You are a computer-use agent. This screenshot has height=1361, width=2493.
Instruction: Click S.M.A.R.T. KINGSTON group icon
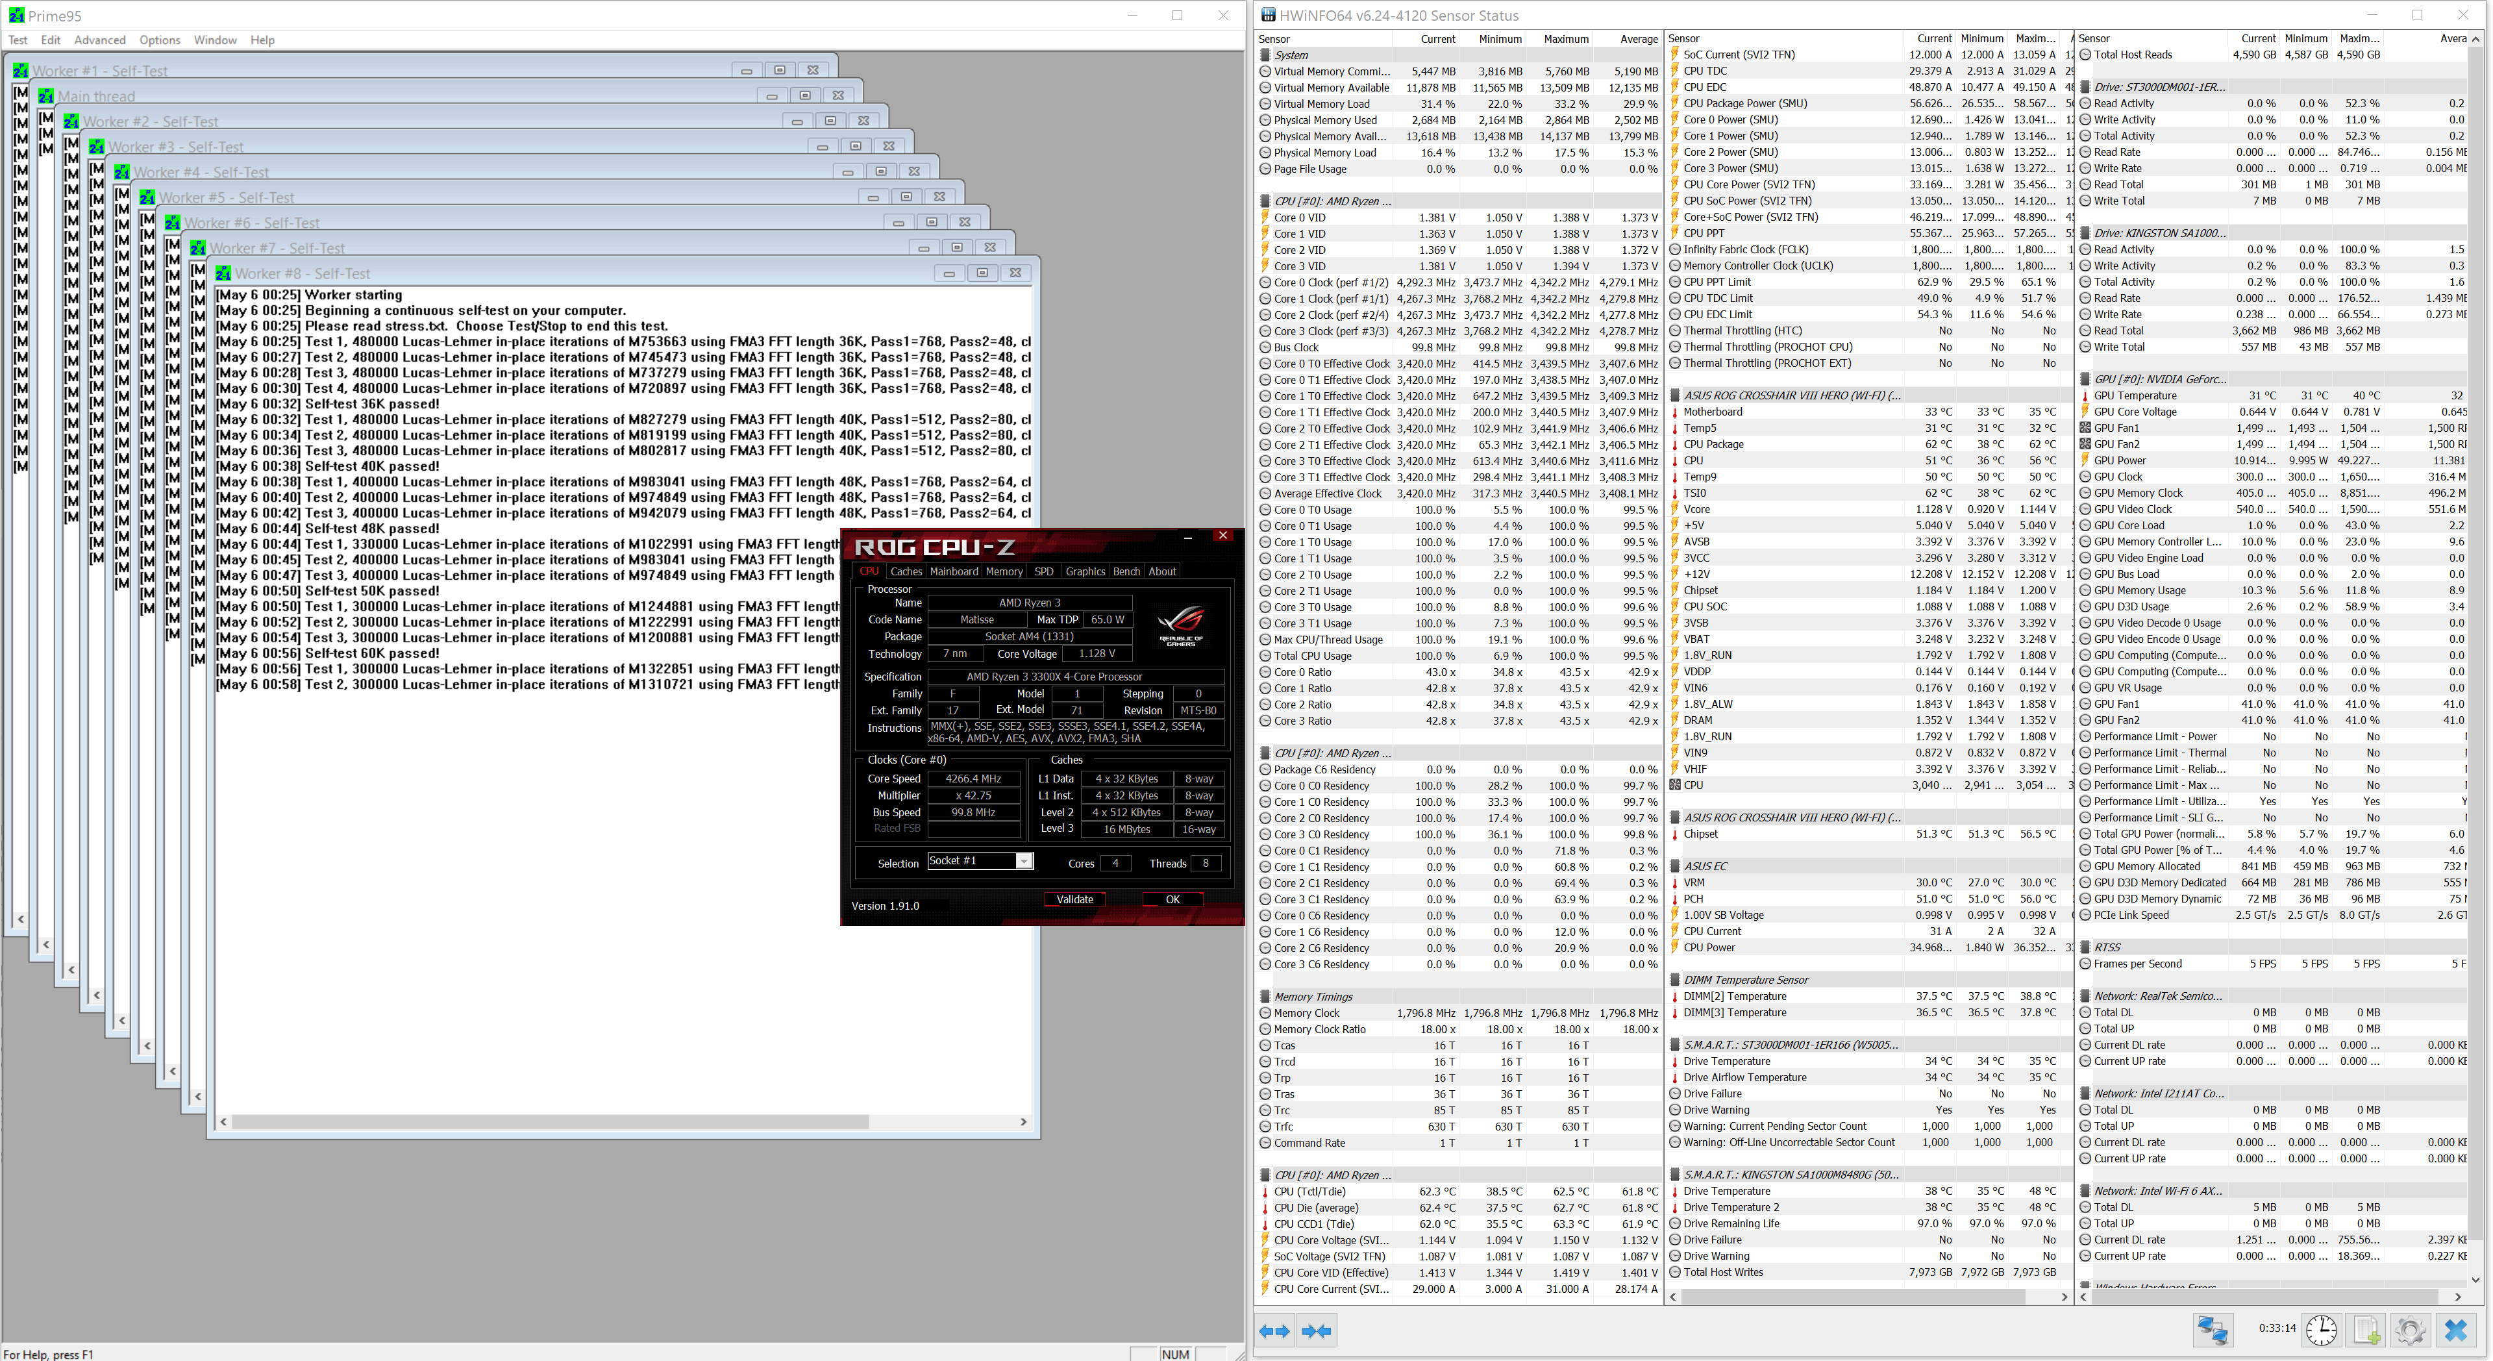click(1675, 1174)
